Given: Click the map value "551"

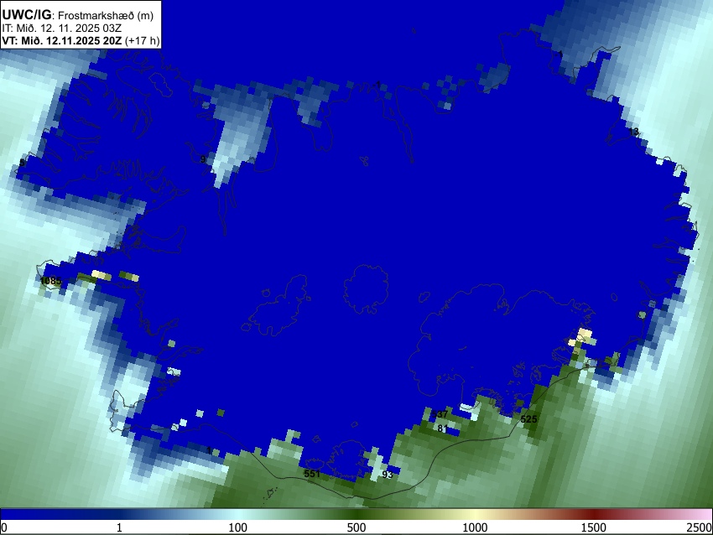Looking at the screenshot, I should point(312,474).
